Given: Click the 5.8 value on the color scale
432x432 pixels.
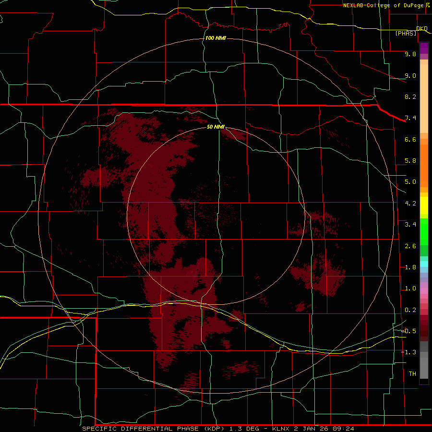Looking at the screenshot, I should pyautogui.click(x=410, y=161).
